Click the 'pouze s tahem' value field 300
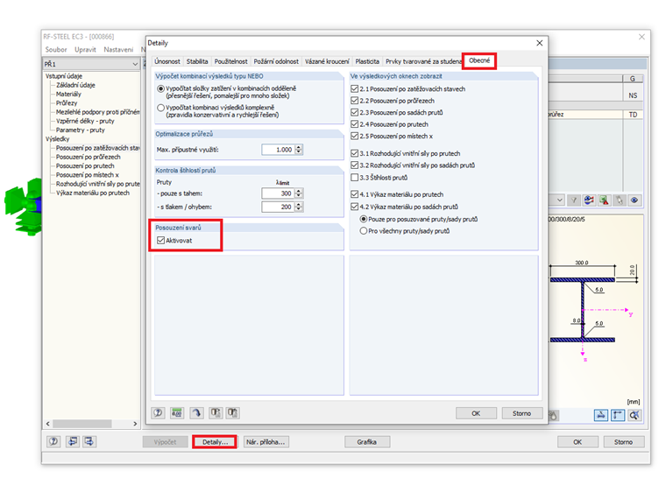This screenshot has height=499, width=666. point(278,193)
